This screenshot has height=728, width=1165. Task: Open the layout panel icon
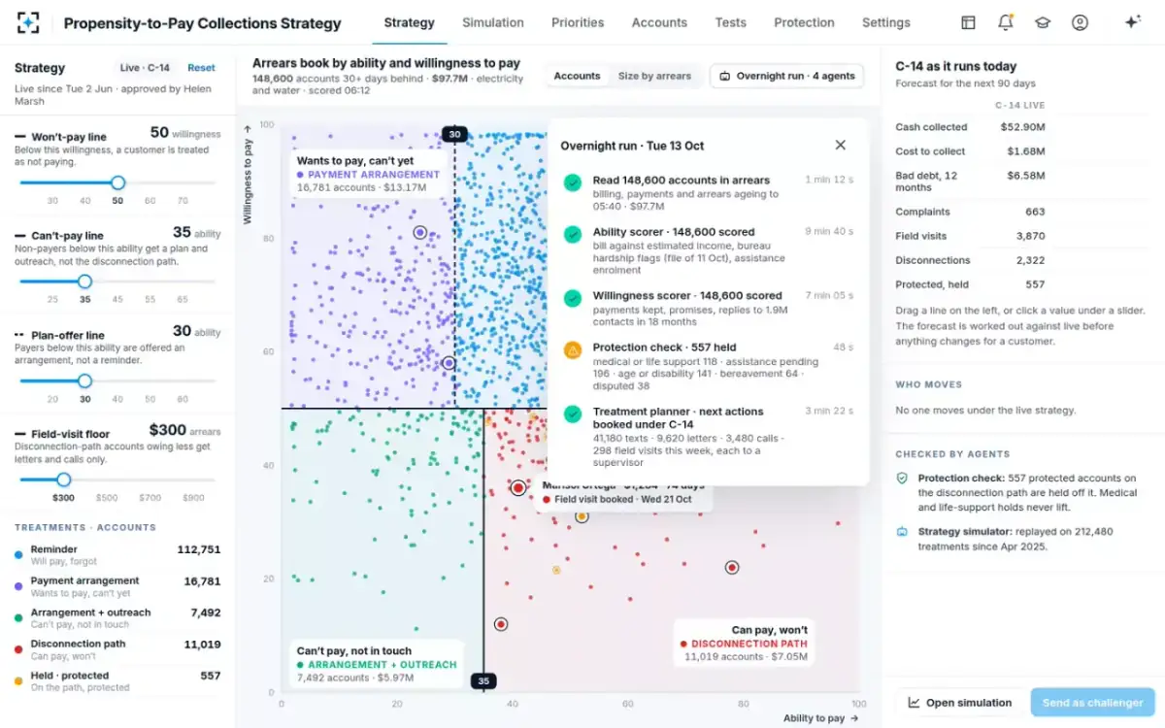[968, 22]
